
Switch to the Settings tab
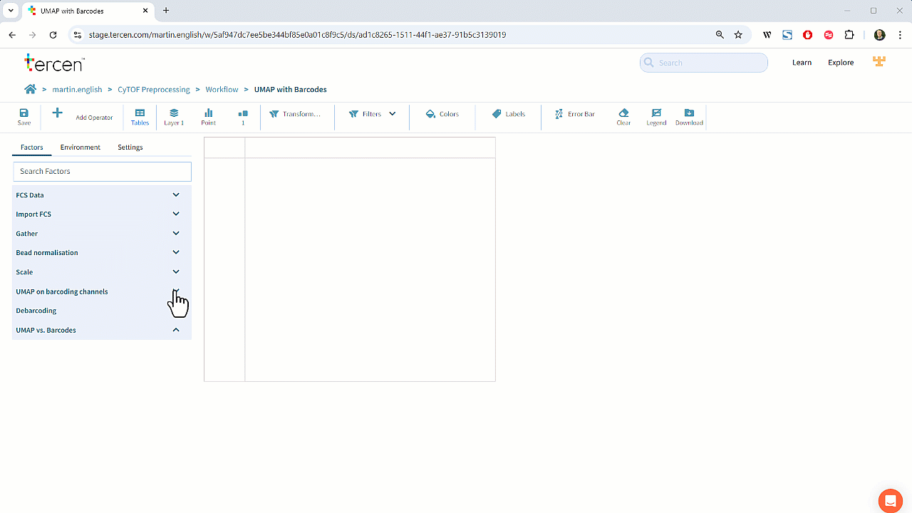click(130, 147)
